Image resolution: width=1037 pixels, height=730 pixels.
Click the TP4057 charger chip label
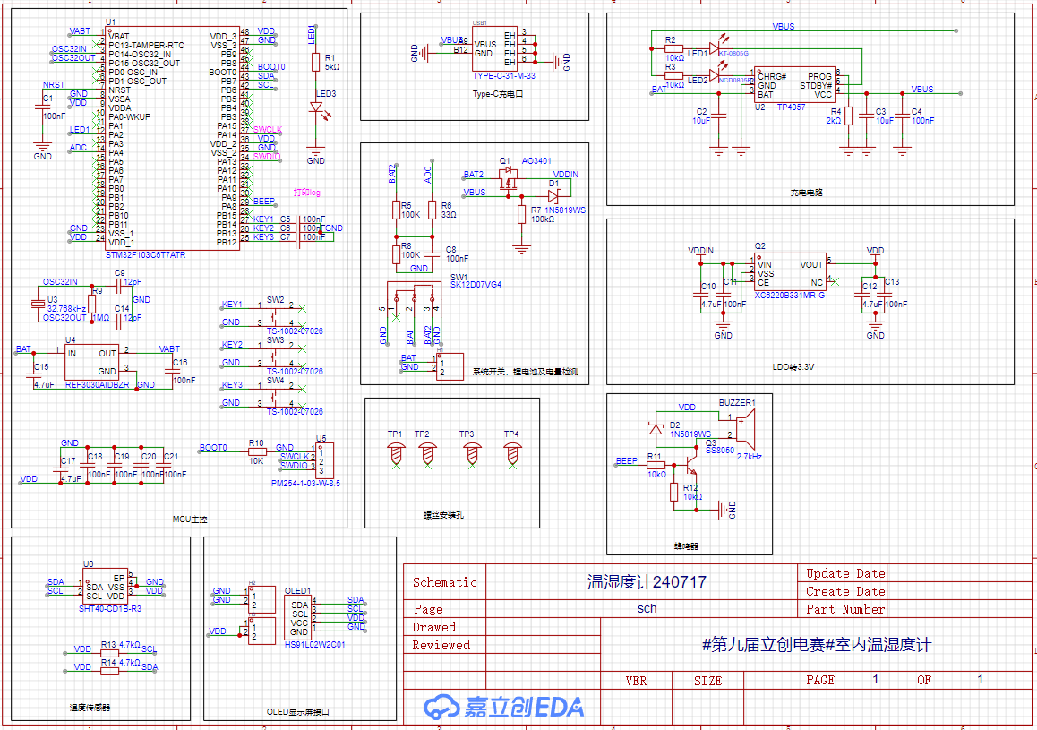tap(791, 107)
